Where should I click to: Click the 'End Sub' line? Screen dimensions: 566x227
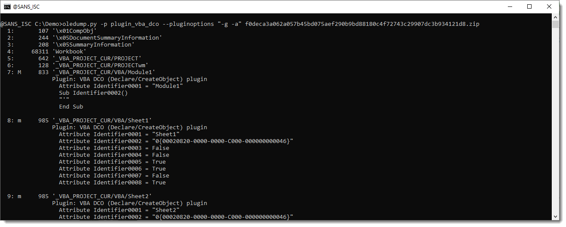(71, 107)
